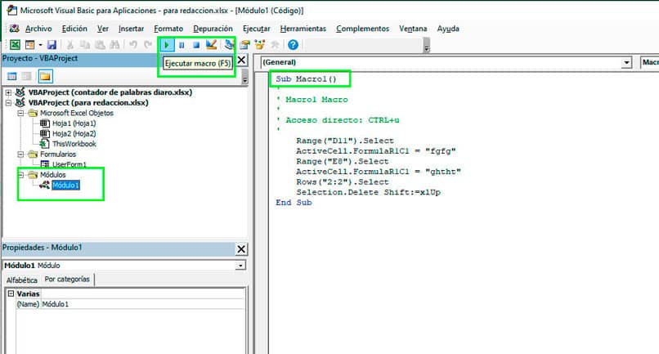The image size is (659, 354).
Task: Open the (General) object dropdown
Action: pyautogui.click(x=626, y=62)
